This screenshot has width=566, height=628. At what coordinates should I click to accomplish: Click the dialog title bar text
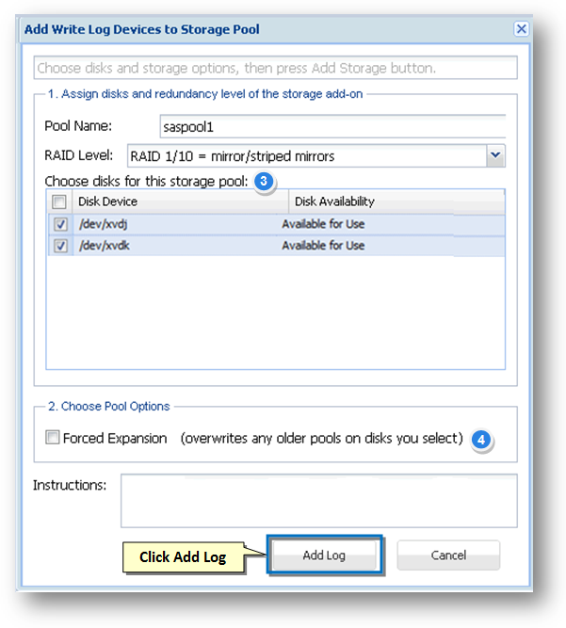pos(142,29)
